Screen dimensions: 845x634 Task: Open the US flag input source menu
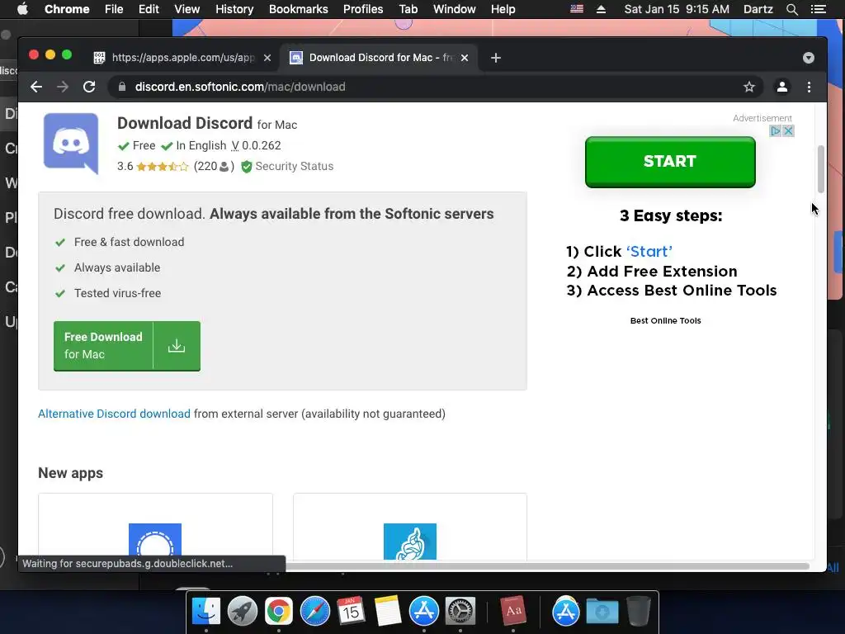coord(577,9)
